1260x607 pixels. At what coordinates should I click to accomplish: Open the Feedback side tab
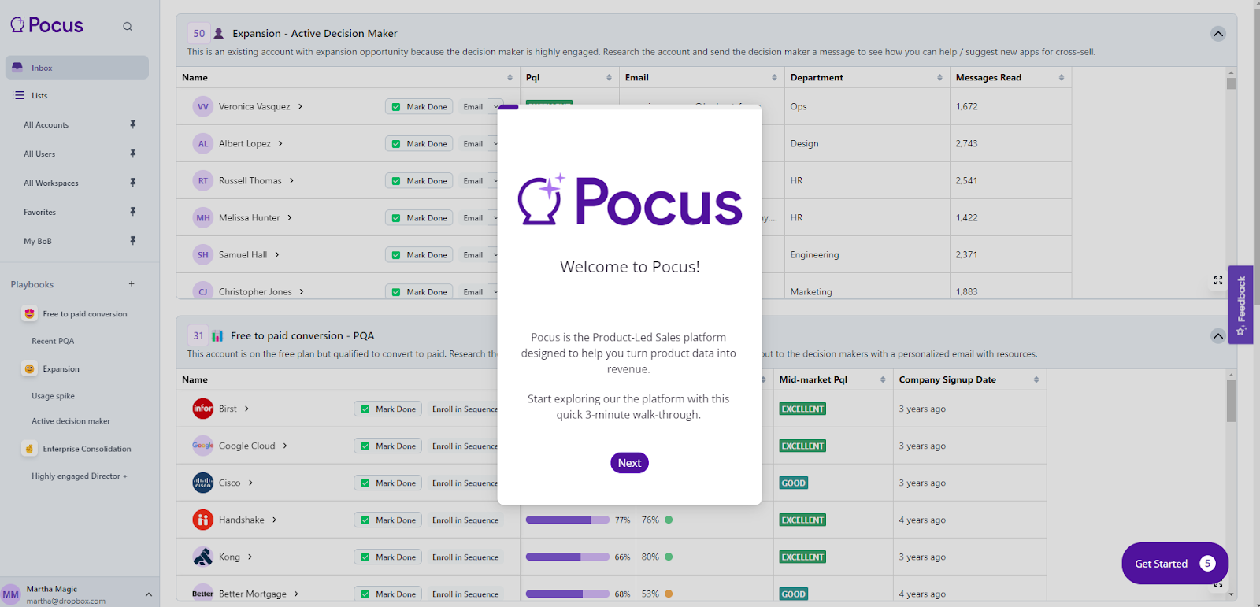pyautogui.click(x=1241, y=305)
